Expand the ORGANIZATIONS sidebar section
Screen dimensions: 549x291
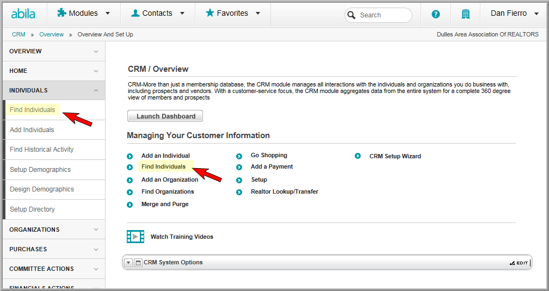coord(54,230)
